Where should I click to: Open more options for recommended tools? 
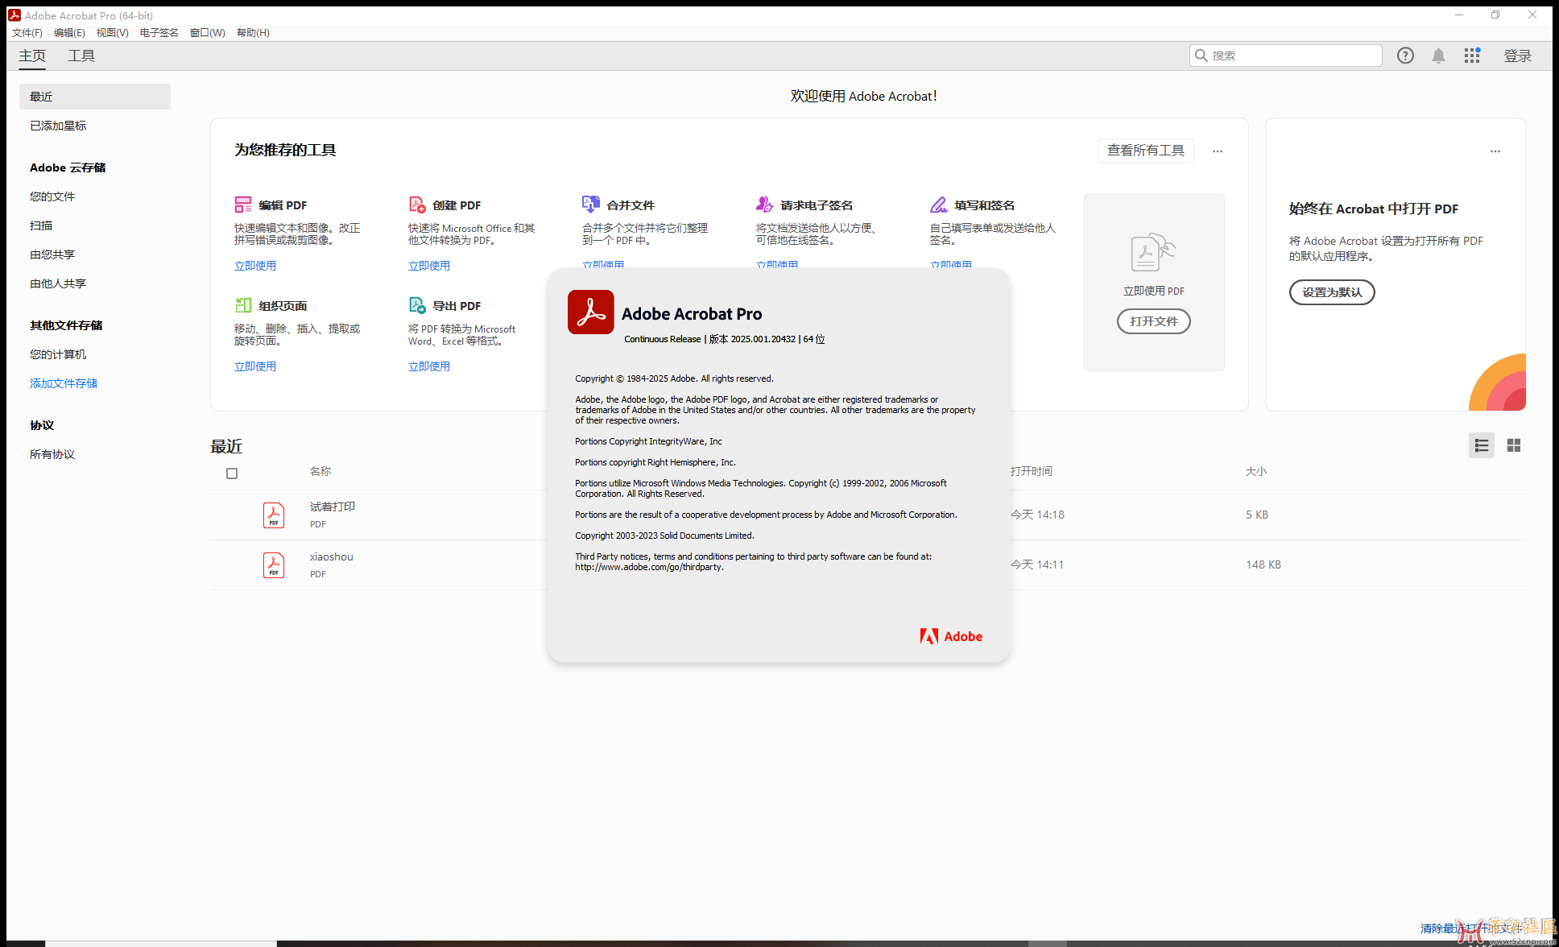pos(1218,151)
